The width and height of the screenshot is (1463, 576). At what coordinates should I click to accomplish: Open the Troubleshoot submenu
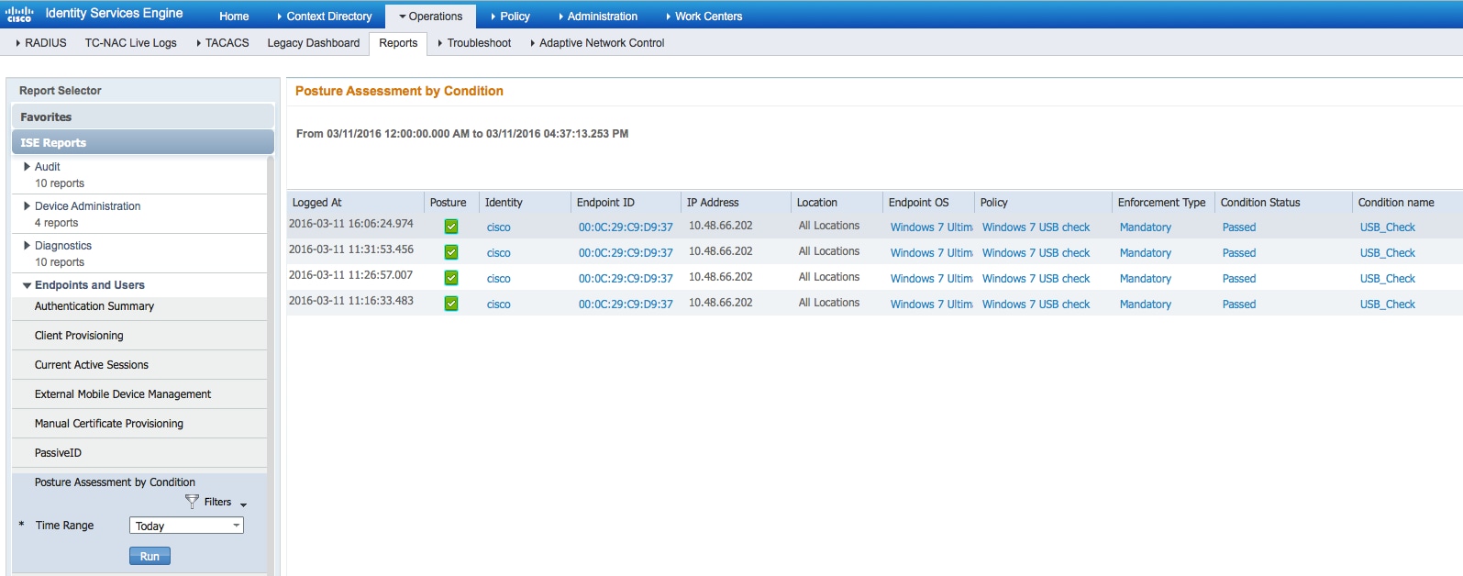pos(474,42)
